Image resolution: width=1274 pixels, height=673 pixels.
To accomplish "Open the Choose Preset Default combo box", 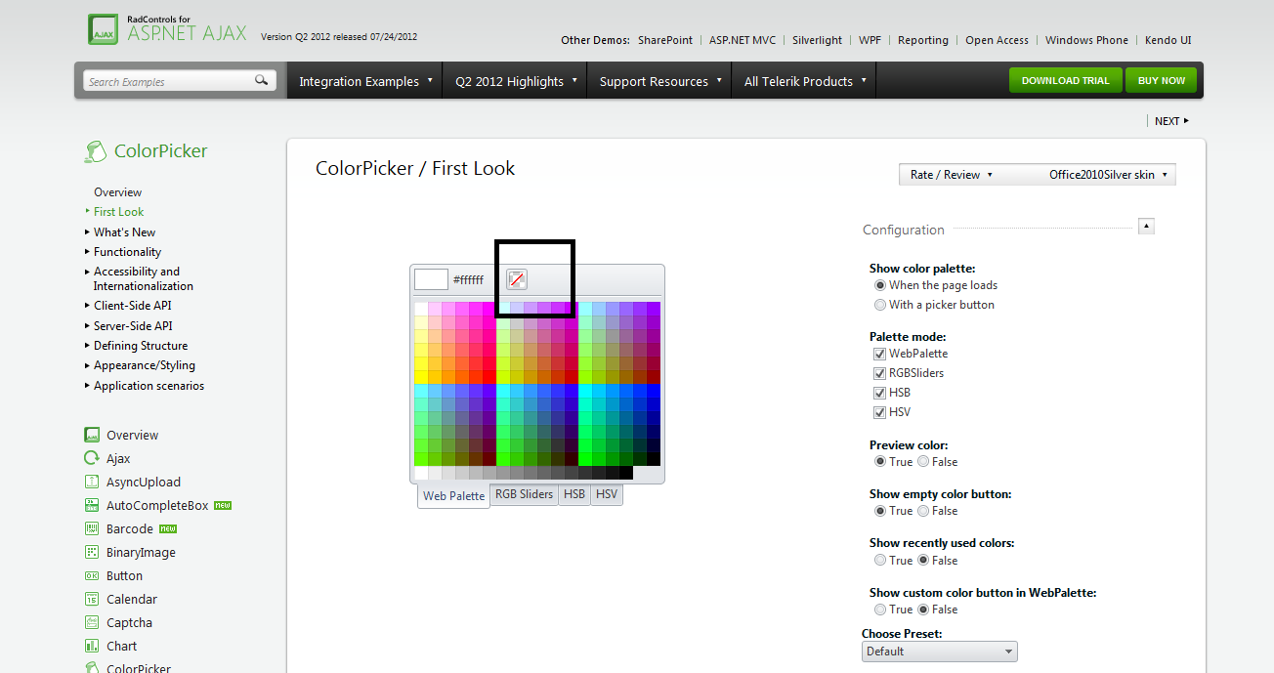I will (x=940, y=652).
